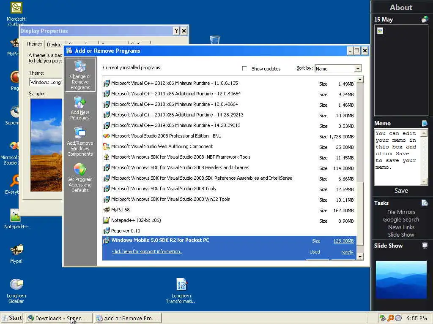This screenshot has width=433, height=324.
Task: Open News Links task
Action: pos(401,227)
